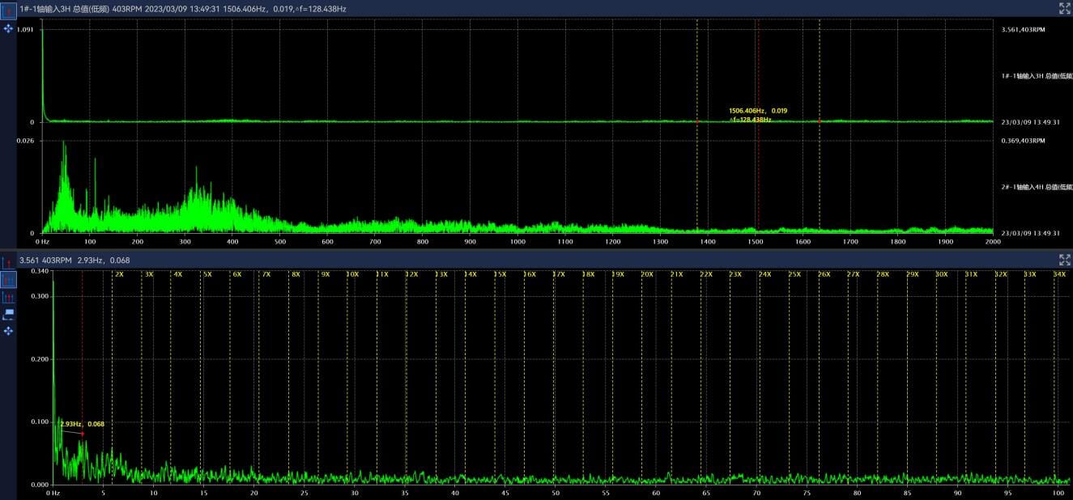Click the 27X harmonic marker label
This screenshot has height=500, width=1073.
point(853,274)
